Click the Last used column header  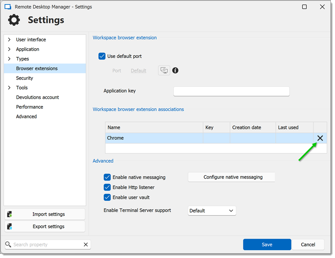(295, 127)
